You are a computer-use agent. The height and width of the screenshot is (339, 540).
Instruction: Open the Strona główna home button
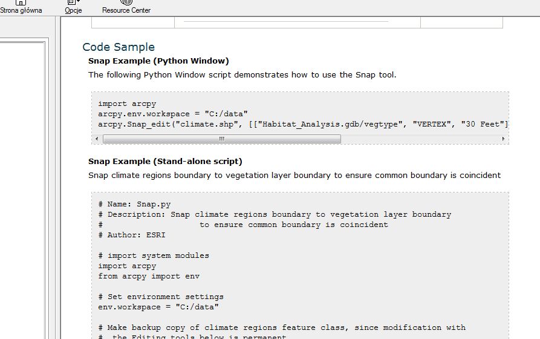21,8
